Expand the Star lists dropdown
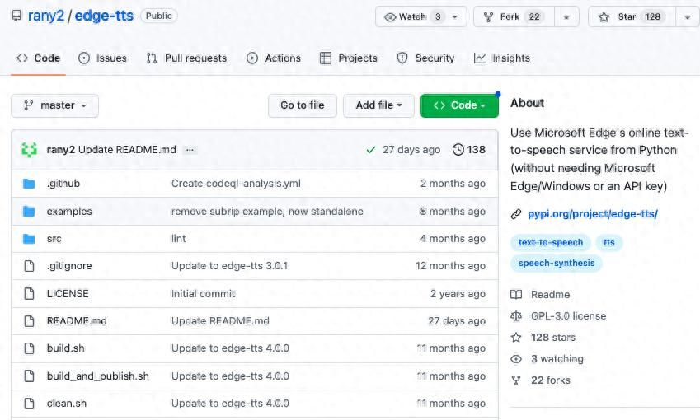 688,17
